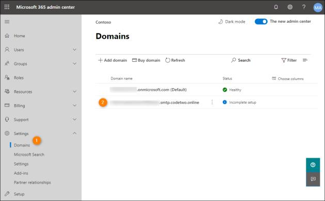Open more actions for smtp.codetwo.online domain
The height and width of the screenshot is (201, 325).
[212, 102]
